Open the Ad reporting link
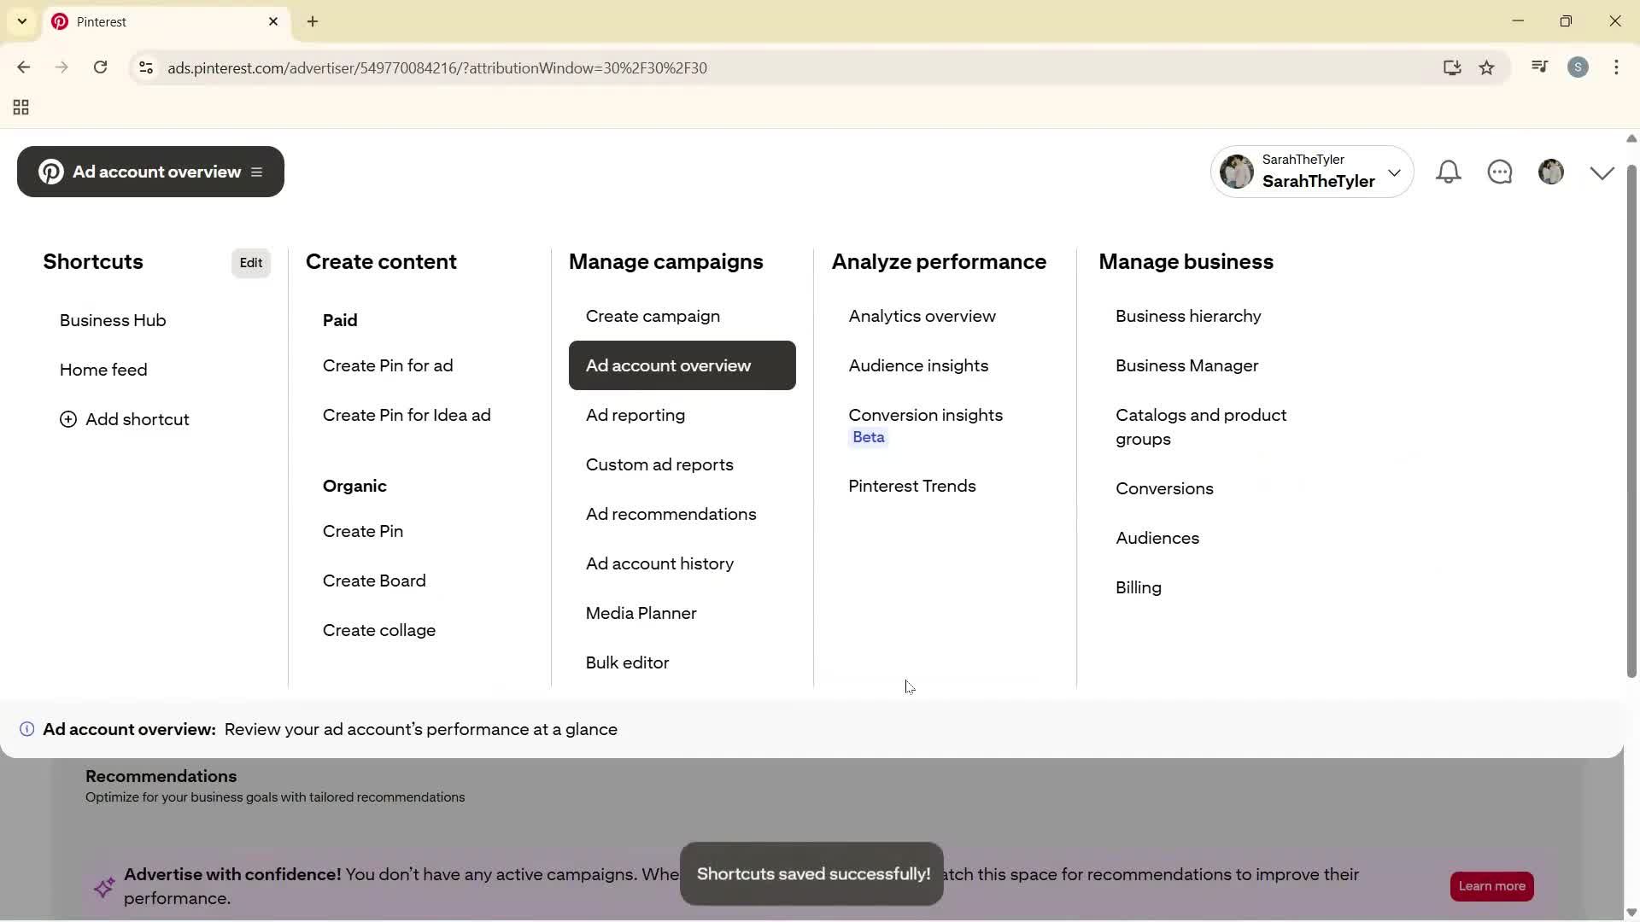Image resolution: width=1640 pixels, height=922 pixels. point(635,416)
